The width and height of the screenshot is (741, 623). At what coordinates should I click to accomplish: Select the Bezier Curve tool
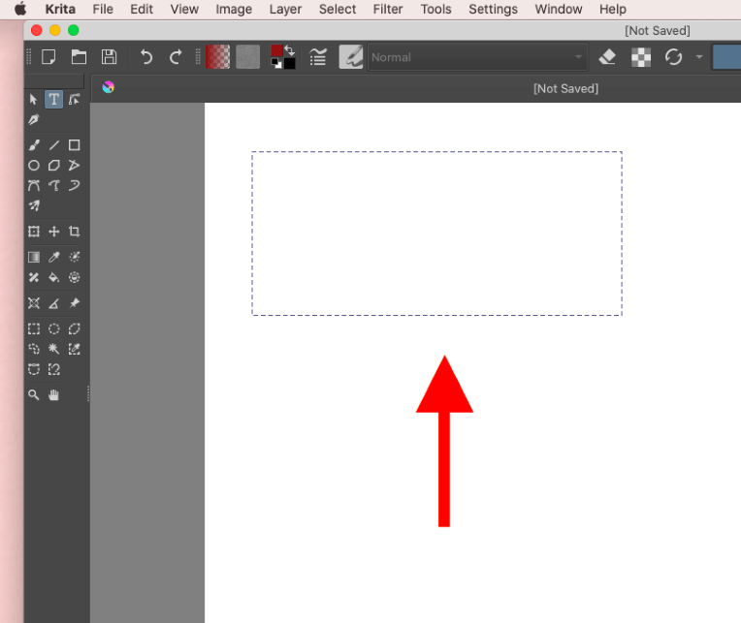click(34, 186)
